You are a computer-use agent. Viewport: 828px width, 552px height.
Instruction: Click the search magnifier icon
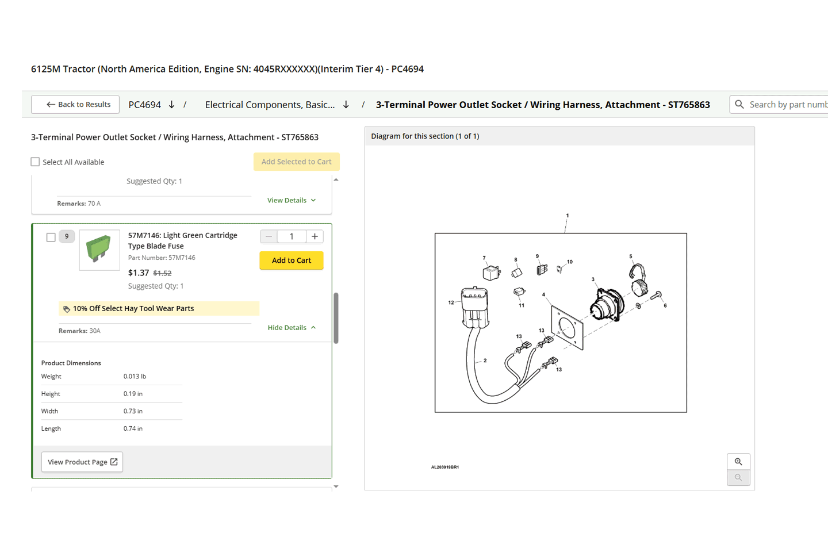click(739, 104)
